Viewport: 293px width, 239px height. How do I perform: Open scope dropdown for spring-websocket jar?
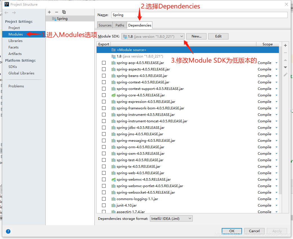coord(276,192)
